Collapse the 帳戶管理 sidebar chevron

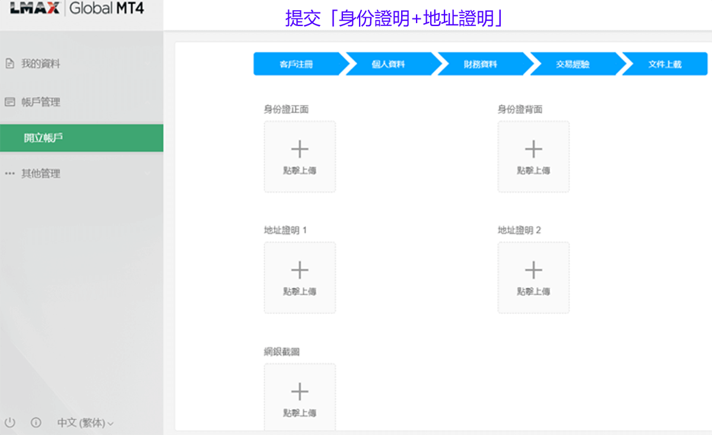click(x=148, y=102)
